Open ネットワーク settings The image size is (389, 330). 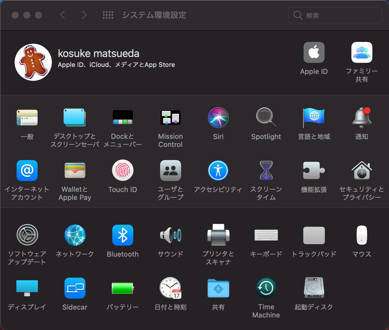click(75, 235)
